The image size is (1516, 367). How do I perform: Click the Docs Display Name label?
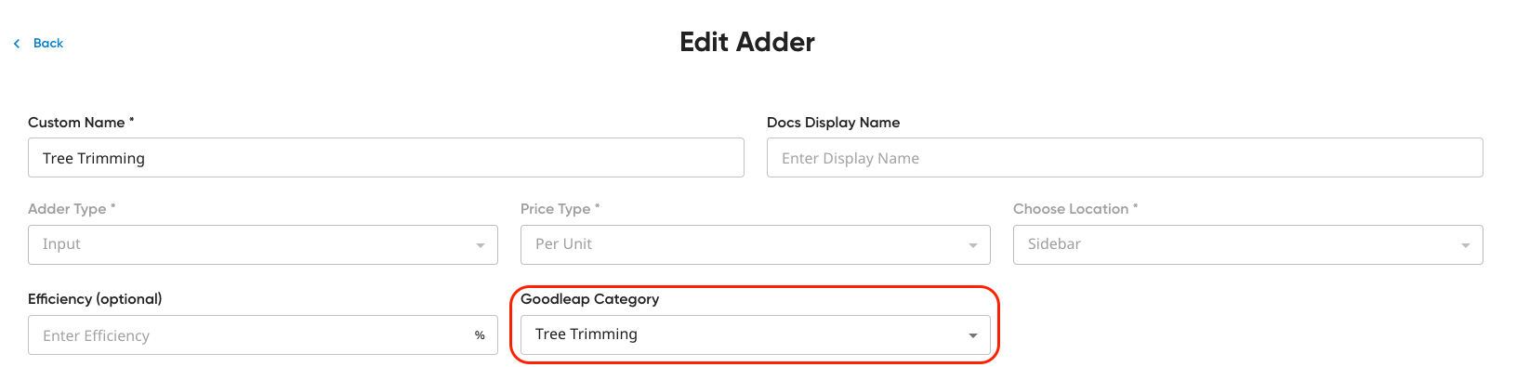pyautogui.click(x=833, y=123)
